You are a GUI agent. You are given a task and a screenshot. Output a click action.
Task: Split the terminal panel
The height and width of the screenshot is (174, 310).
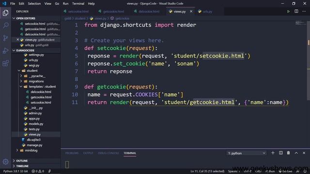pyautogui.click(x=281, y=153)
